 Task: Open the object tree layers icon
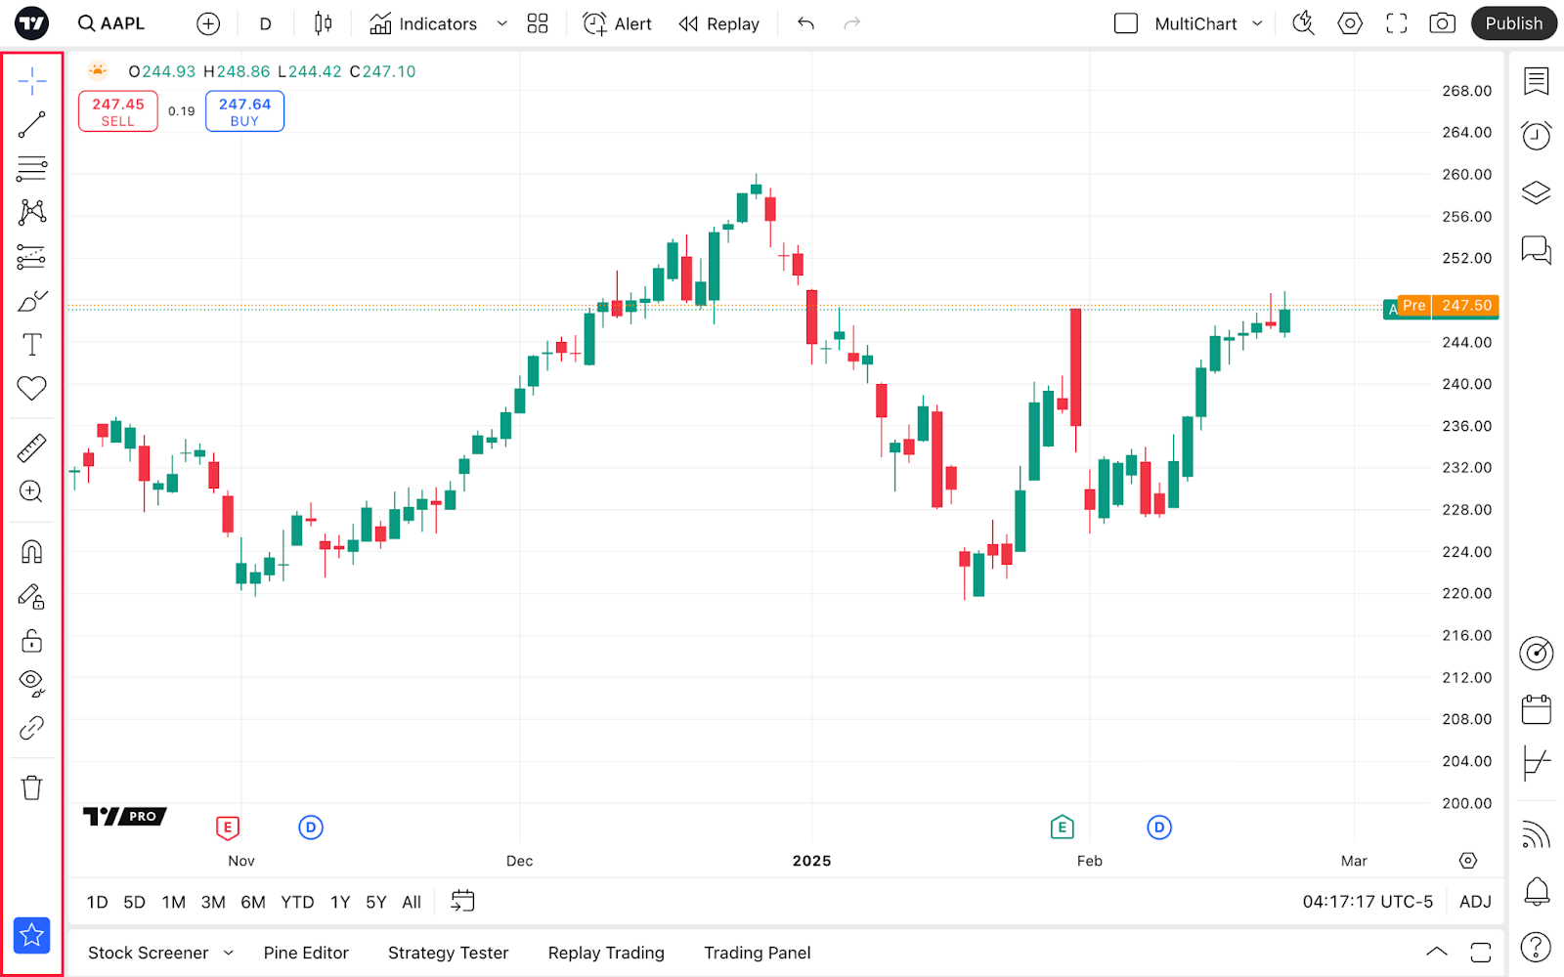(x=1537, y=192)
